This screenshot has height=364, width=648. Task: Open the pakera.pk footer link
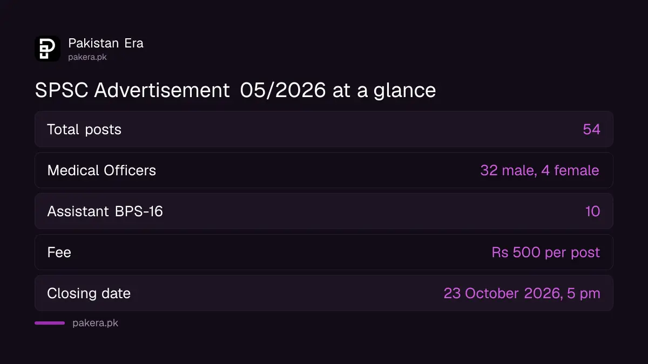click(x=95, y=323)
